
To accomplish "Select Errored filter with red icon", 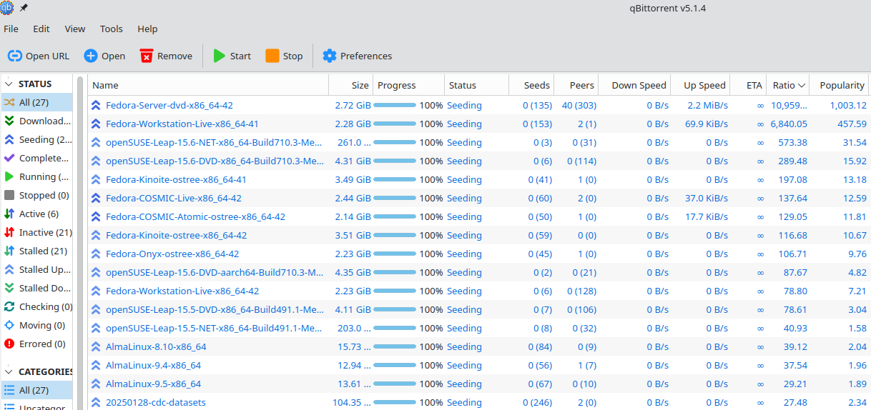I will [x=9, y=344].
